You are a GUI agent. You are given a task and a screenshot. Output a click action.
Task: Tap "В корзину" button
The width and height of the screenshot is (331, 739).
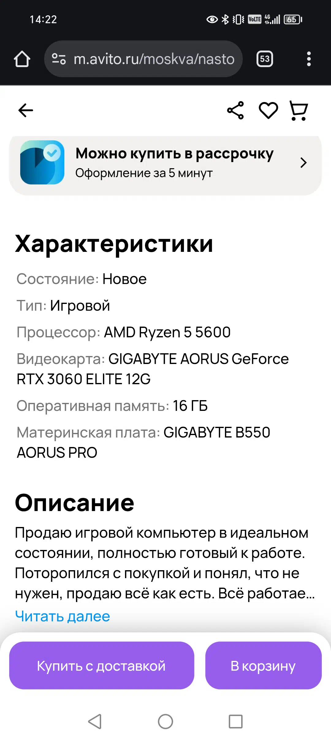[x=264, y=665]
